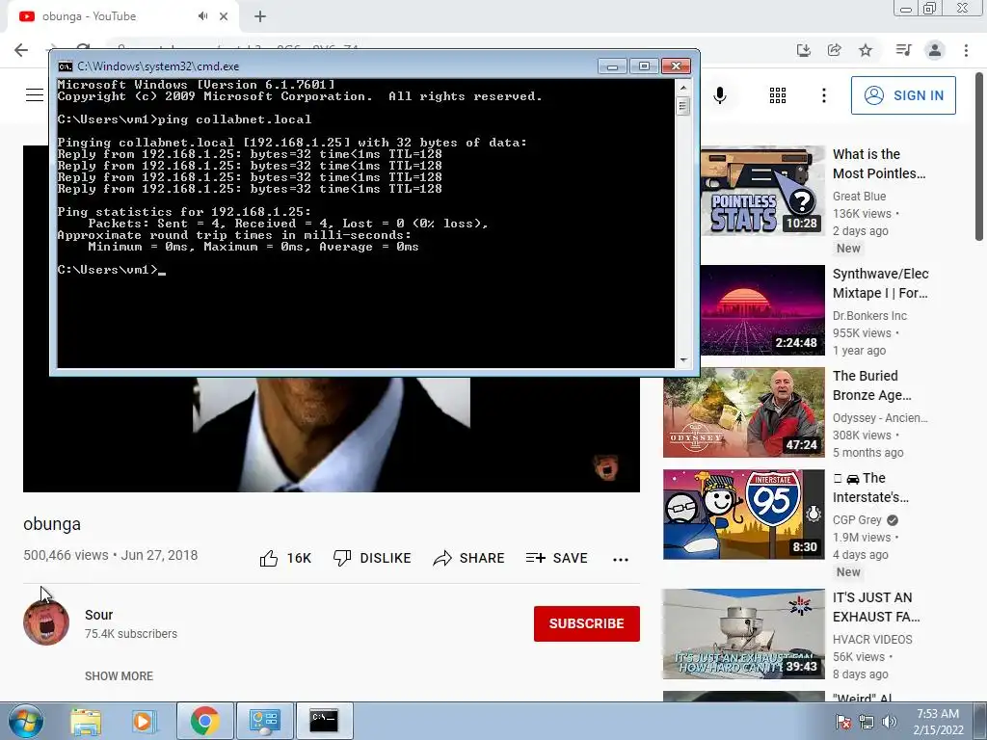Open the volume speaker tray icon
Image resolution: width=987 pixels, height=740 pixels.
890,721
